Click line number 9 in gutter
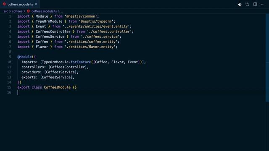The height and width of the screenshot is (151, 269). click(10, 57)
